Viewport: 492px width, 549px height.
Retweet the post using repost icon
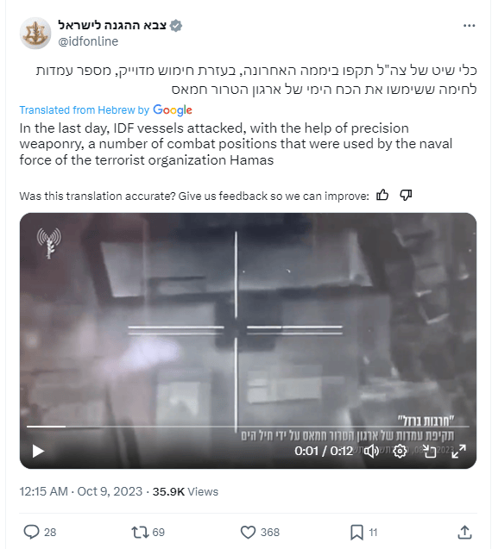(140, 533)
